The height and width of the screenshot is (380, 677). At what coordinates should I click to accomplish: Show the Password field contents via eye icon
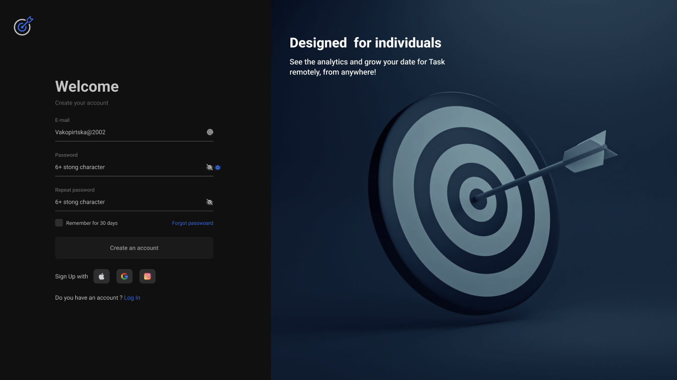(209, 167)
